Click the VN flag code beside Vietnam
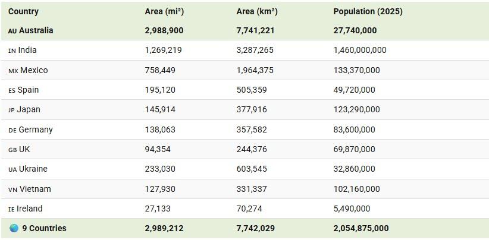489x240 pixels. pos(12,190)
